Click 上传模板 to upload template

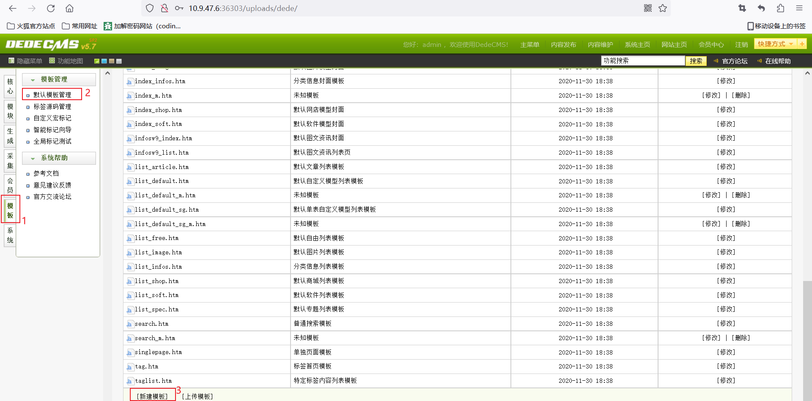198,396
